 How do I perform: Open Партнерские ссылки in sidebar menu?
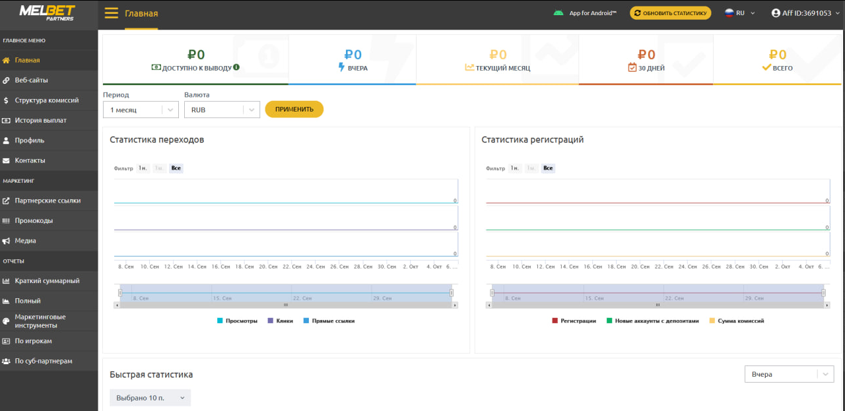(48, 201)
